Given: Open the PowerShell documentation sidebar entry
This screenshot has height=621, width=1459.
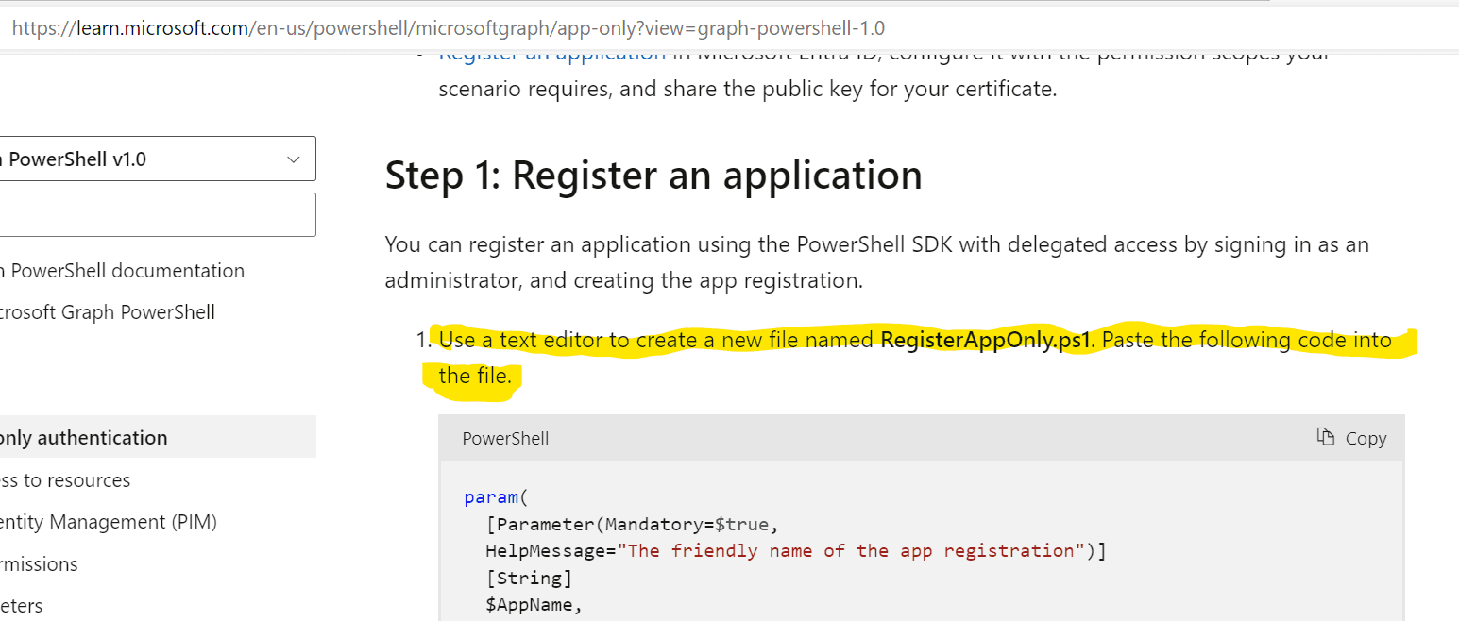Looking at the screenshot, I should tap(123, 271).
